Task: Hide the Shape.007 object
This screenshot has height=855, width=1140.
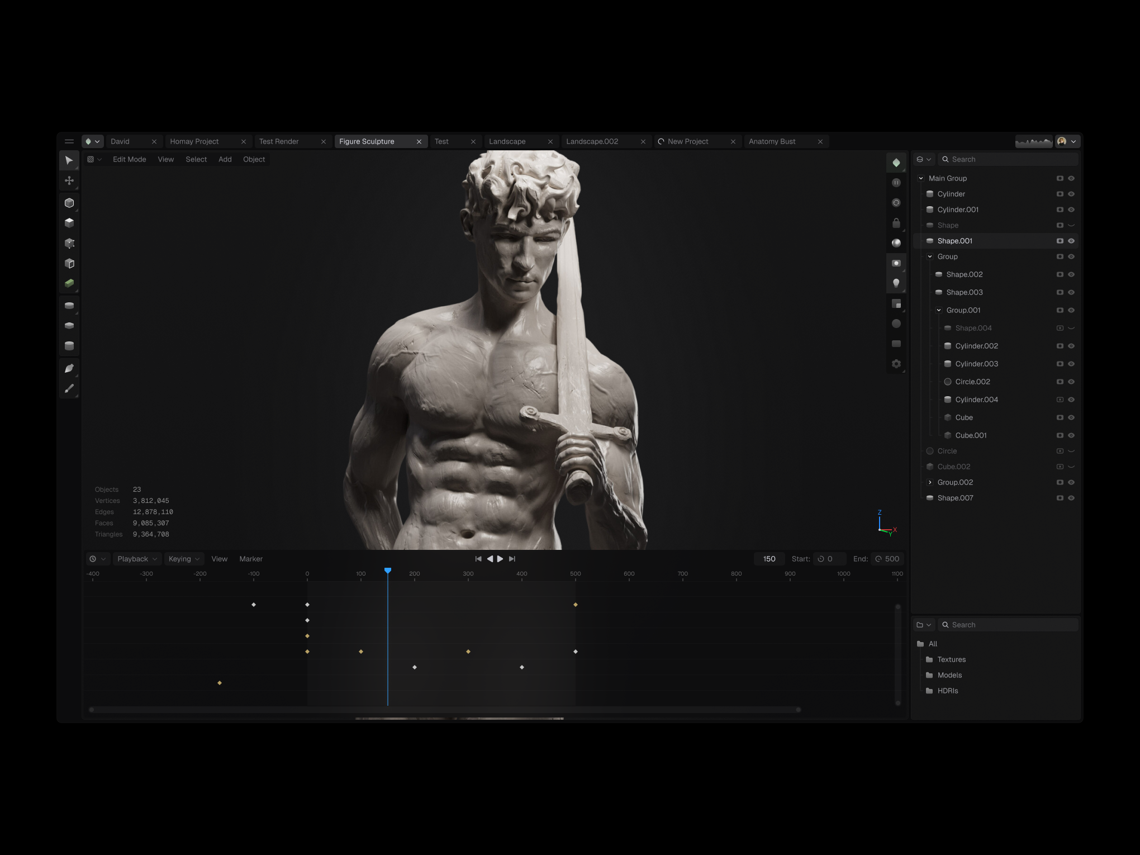Action: pos(1071,498)
